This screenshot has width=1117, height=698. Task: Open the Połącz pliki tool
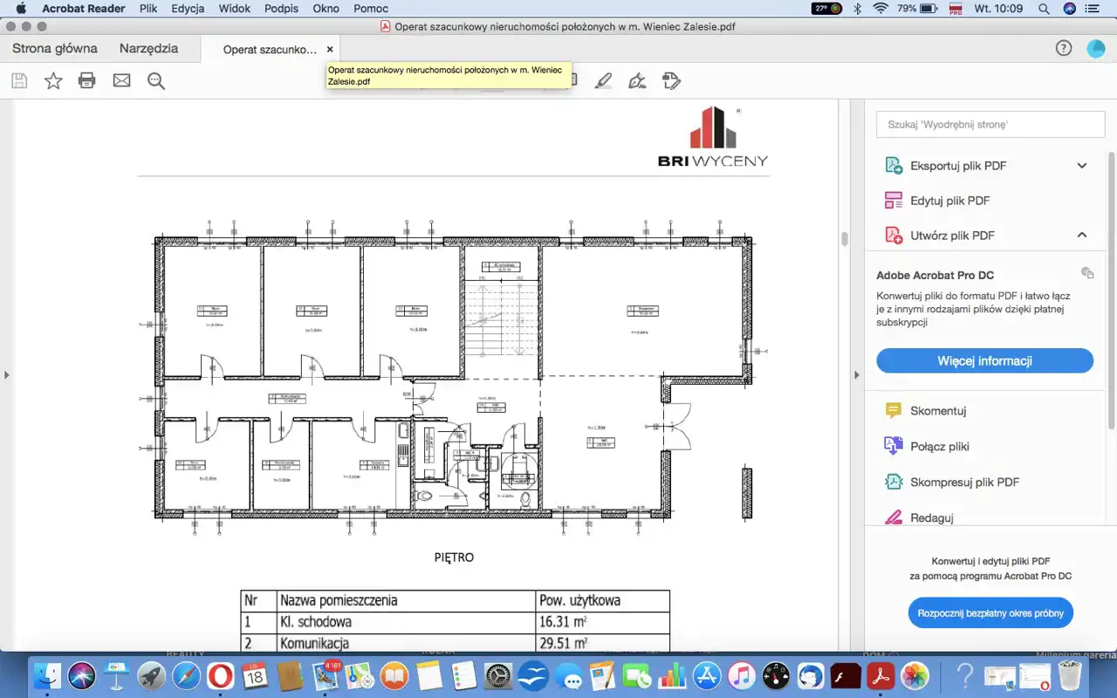tap(939, 447)
